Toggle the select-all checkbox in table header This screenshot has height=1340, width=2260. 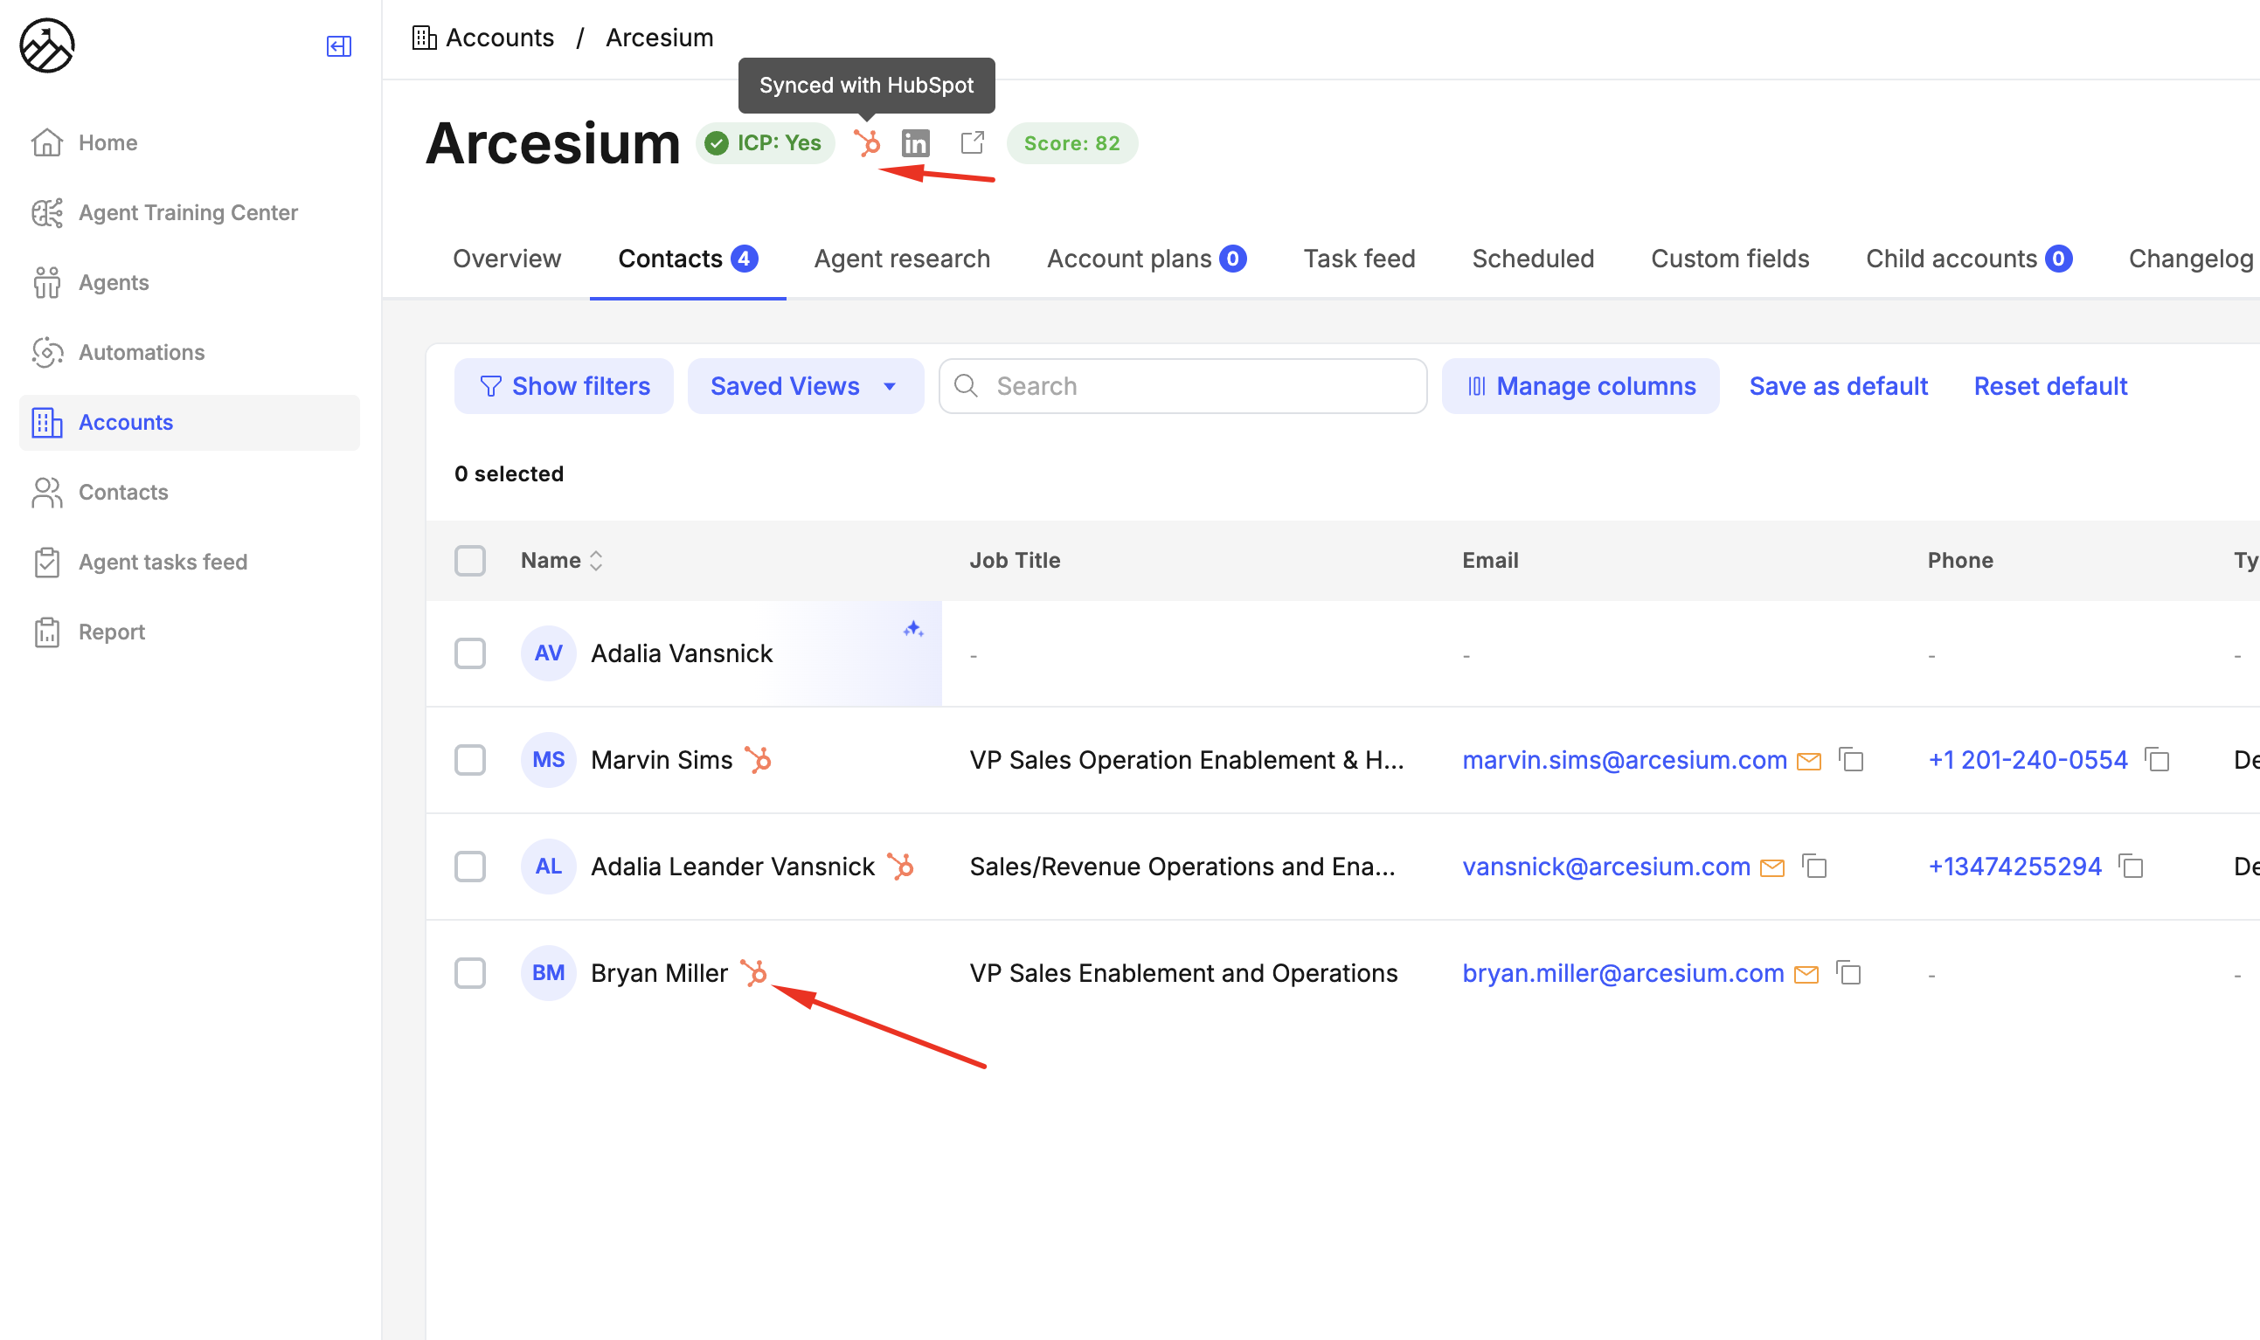click(469, 561)
